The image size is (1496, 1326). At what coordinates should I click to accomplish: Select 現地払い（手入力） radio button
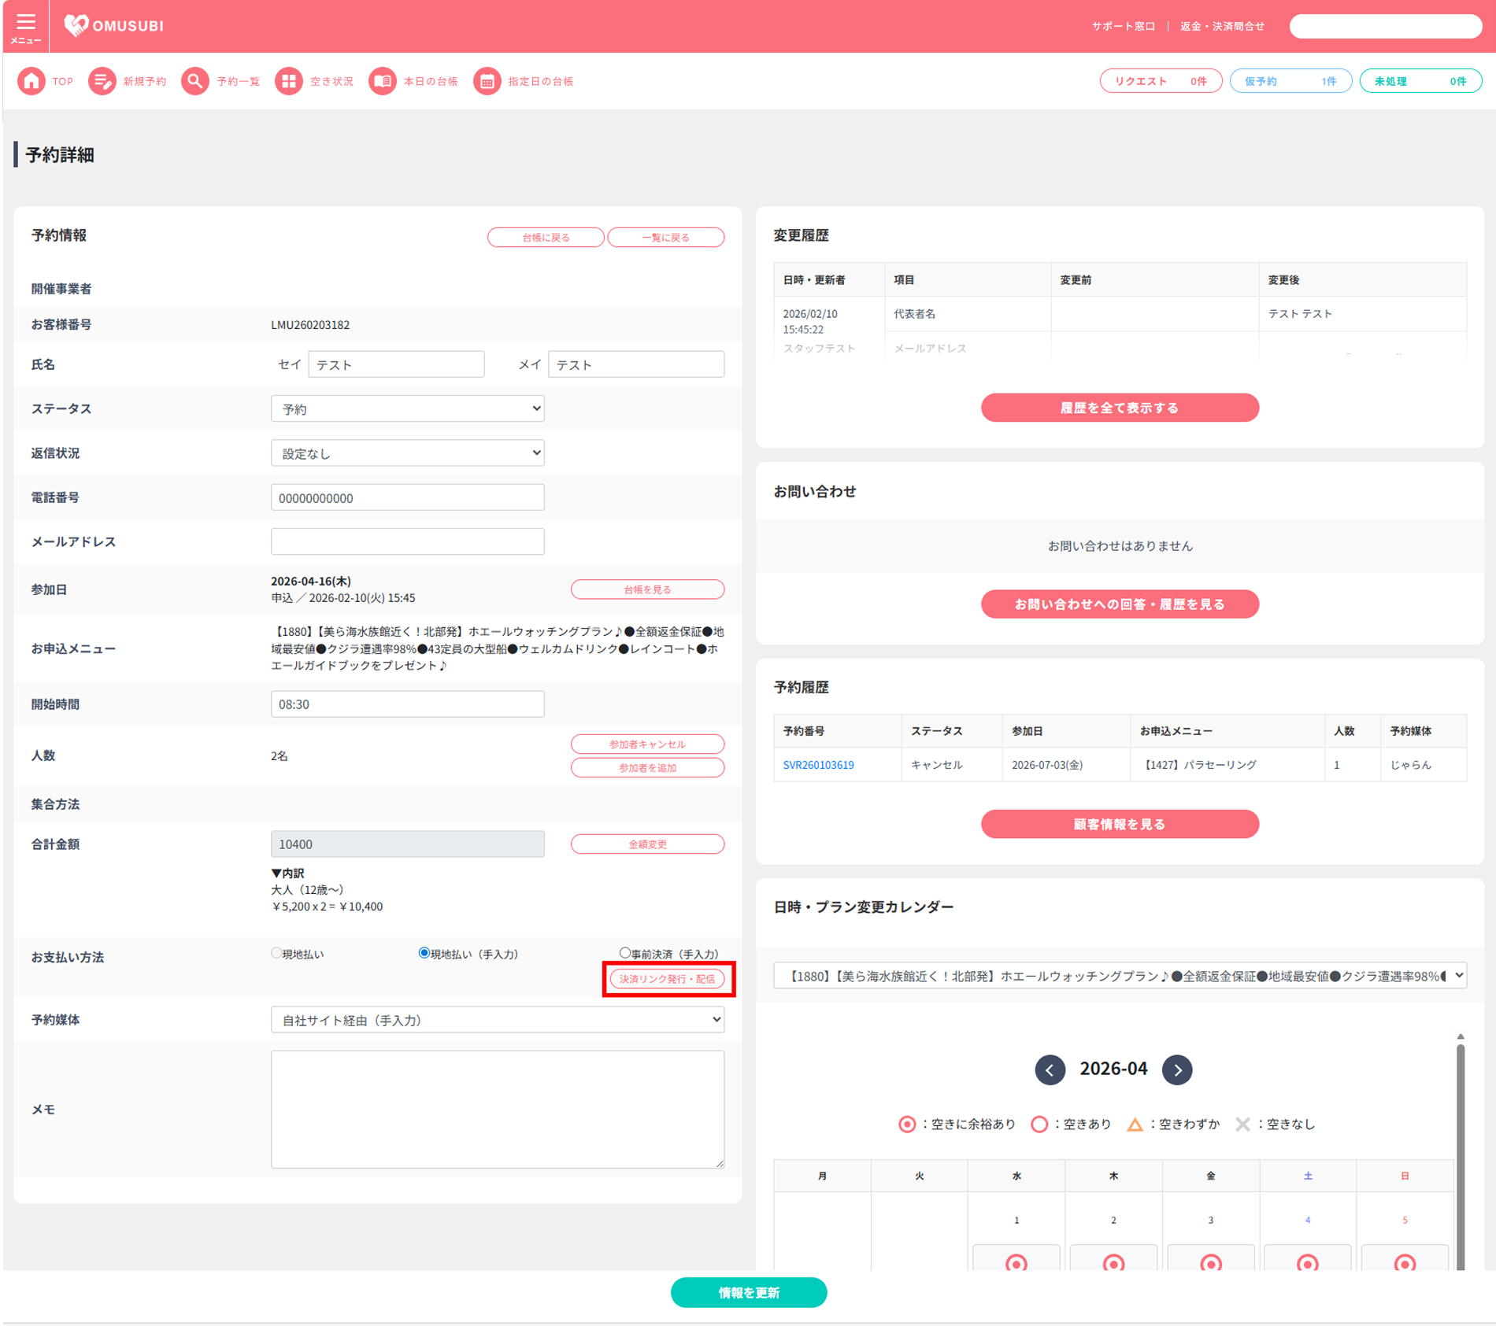coord(424,953)
